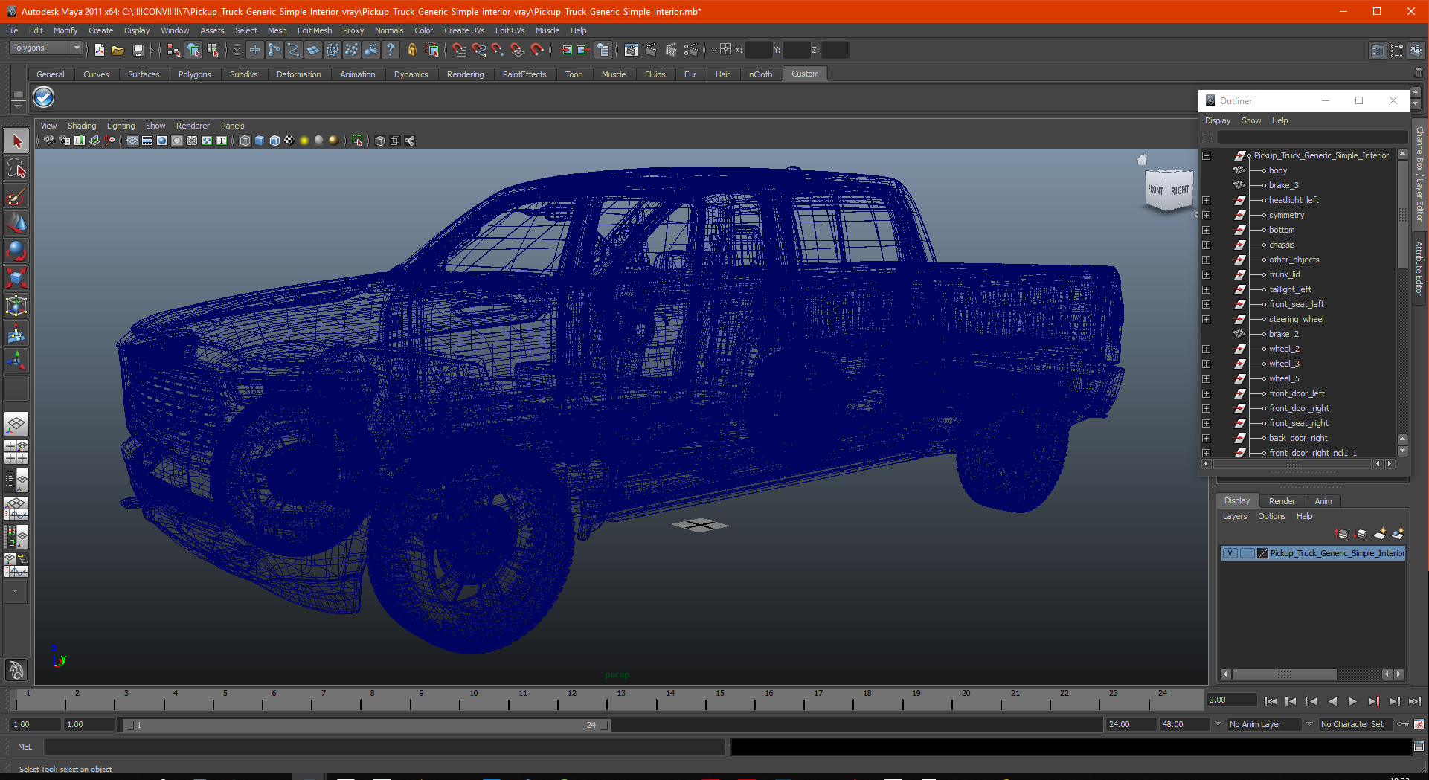Choose the Paint Selection tool
This screenshot has height=780, width=1429.
pos(16,196)
